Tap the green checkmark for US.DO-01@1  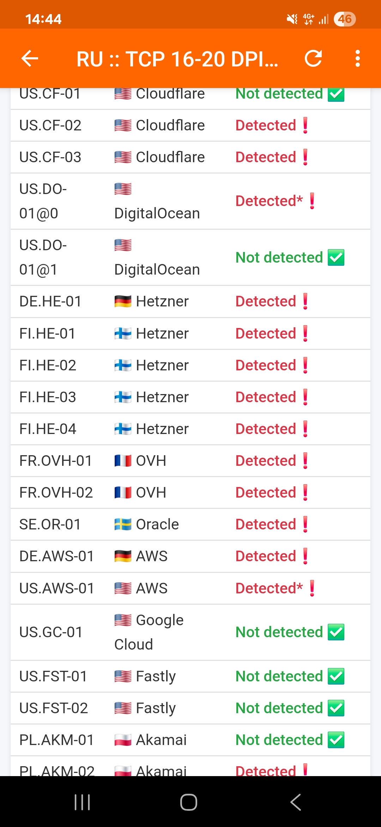[336, 258]
